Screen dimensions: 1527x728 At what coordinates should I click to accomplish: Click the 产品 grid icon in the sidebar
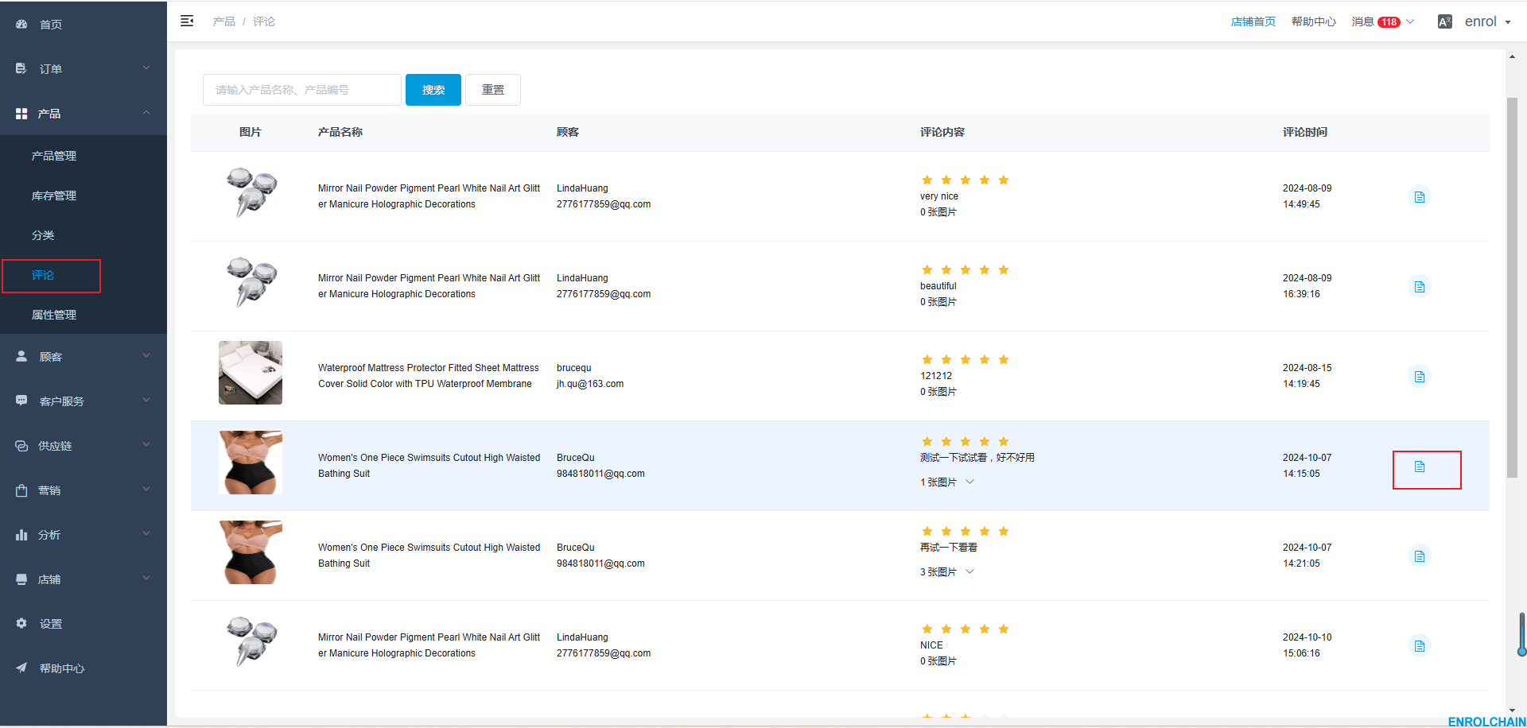point(21,114)
